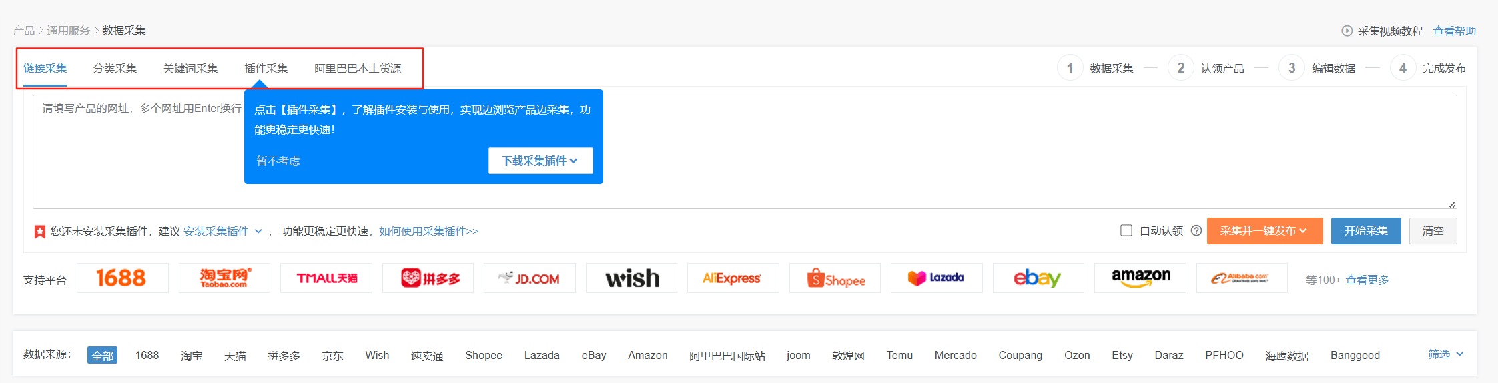Filter data source by 1688
This screenshot has width=1498, height=383.
(x=147, y=355)
